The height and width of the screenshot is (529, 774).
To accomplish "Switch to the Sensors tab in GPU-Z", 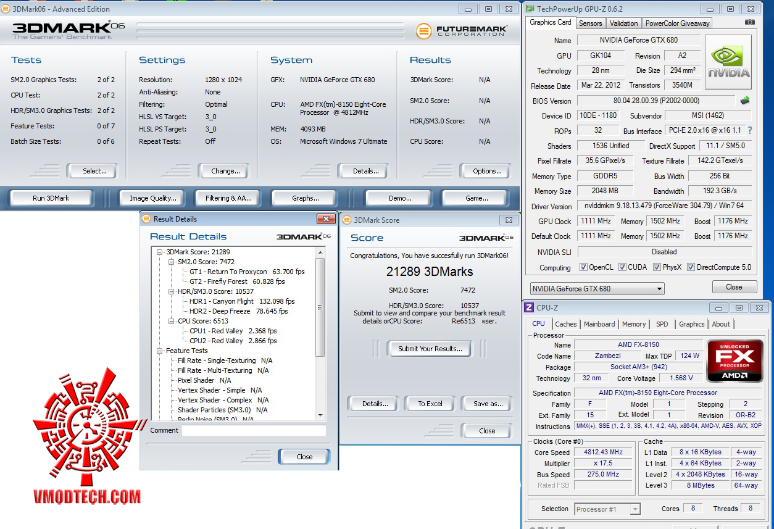I will pyautogui.click(x=590, y=23).
